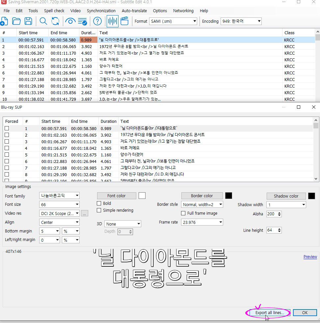The height and width of the screenshot is (323, 320).
Task: Enable Full frame image checkbox
Action: [183, 213]
